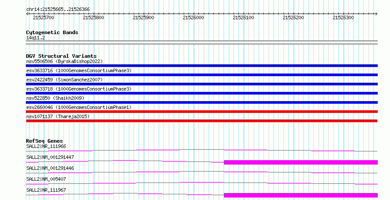Click the chr14:21525665..21526366 coordinate label
390x200 pixels.
point(58,10)
